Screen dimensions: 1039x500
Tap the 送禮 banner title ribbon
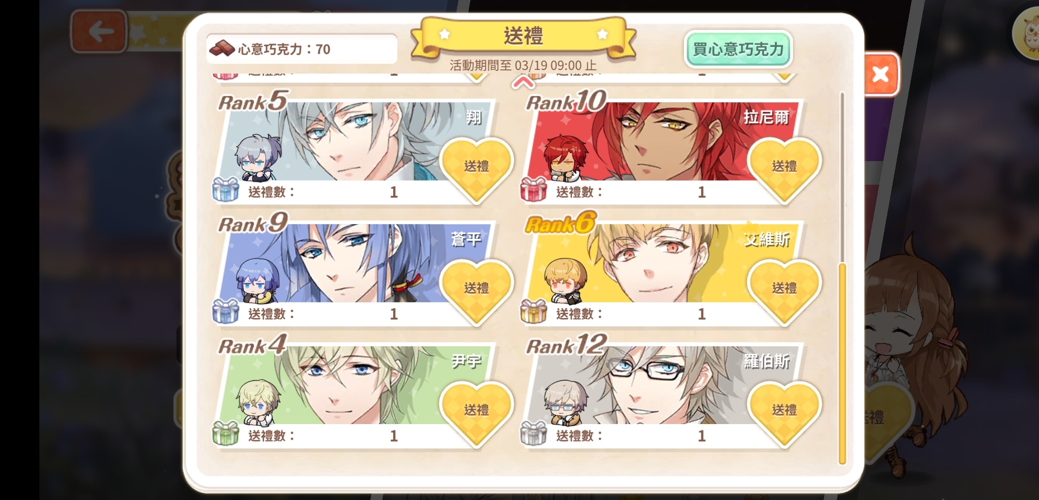point(523,37)
